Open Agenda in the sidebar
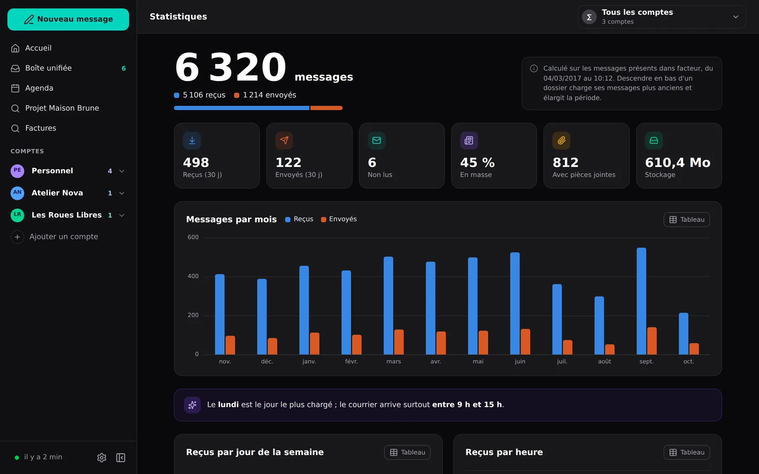This screenshot has width=759, height=474. [68, 88]
